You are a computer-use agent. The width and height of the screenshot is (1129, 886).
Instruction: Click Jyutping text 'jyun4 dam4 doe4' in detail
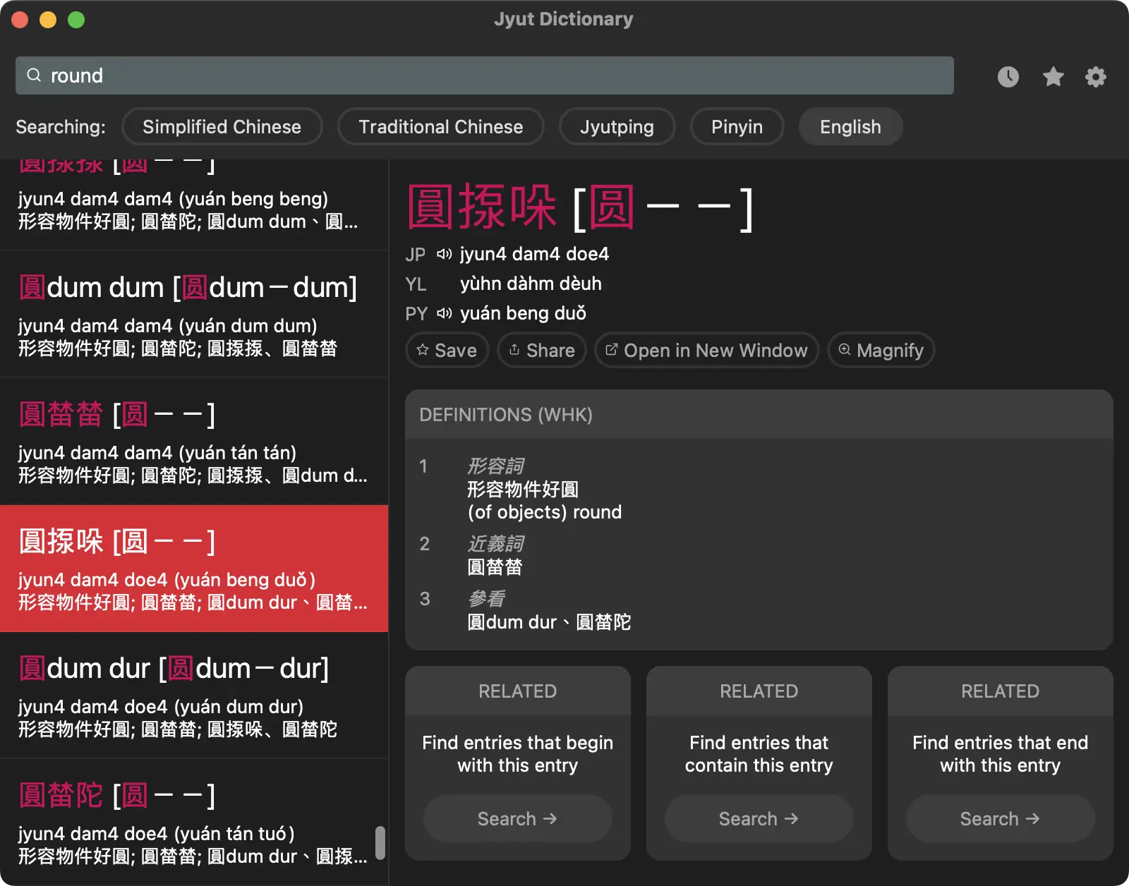[535, 254]
